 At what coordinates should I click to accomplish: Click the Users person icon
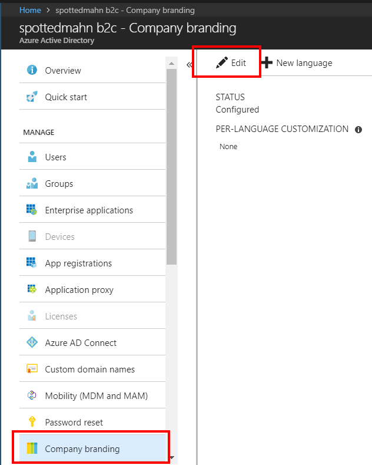pos(32,157)
